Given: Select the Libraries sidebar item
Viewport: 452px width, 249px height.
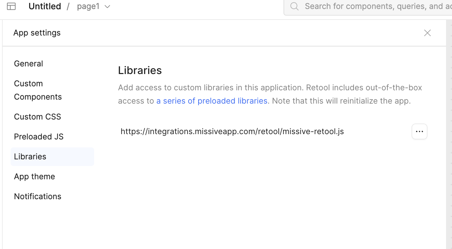Looking at the screenshot, I should click(x=30, y=156).
